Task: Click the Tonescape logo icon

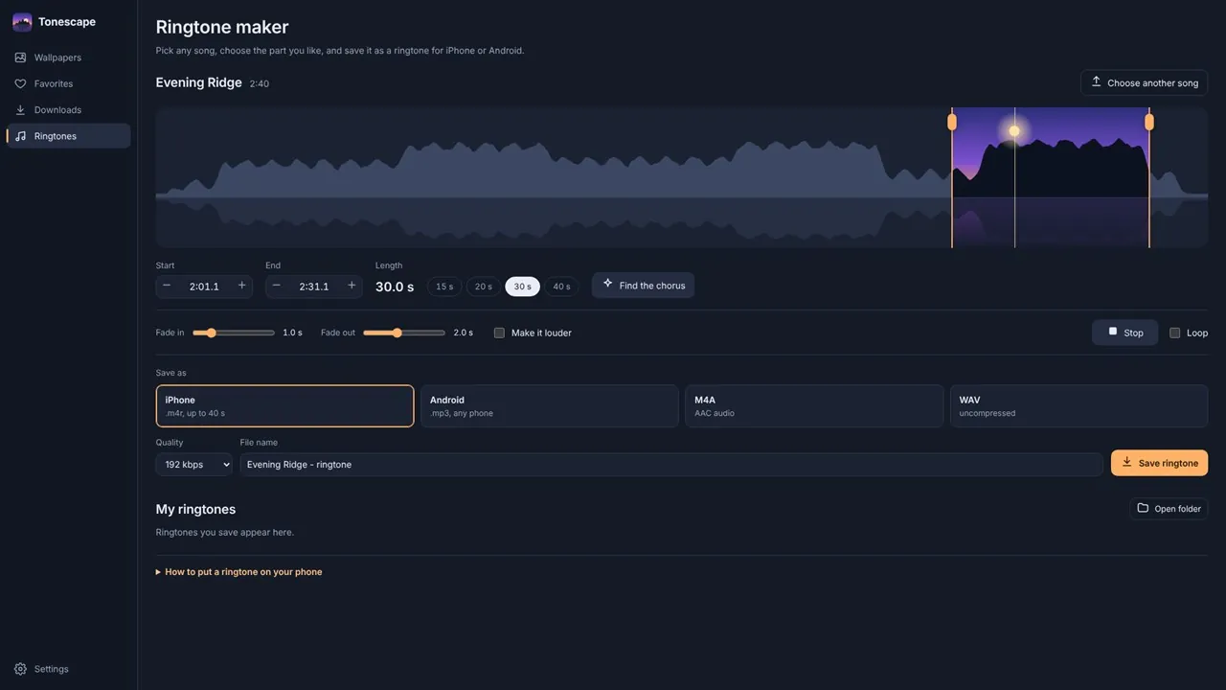Action: [x=22, y=22]
